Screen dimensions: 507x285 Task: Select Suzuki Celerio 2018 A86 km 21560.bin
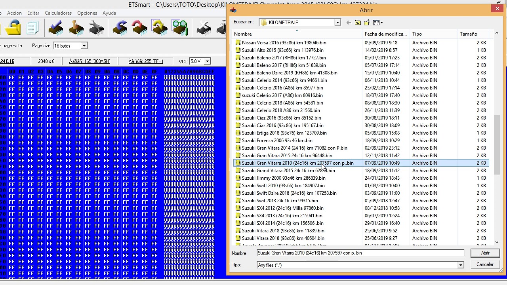(281, 110)
